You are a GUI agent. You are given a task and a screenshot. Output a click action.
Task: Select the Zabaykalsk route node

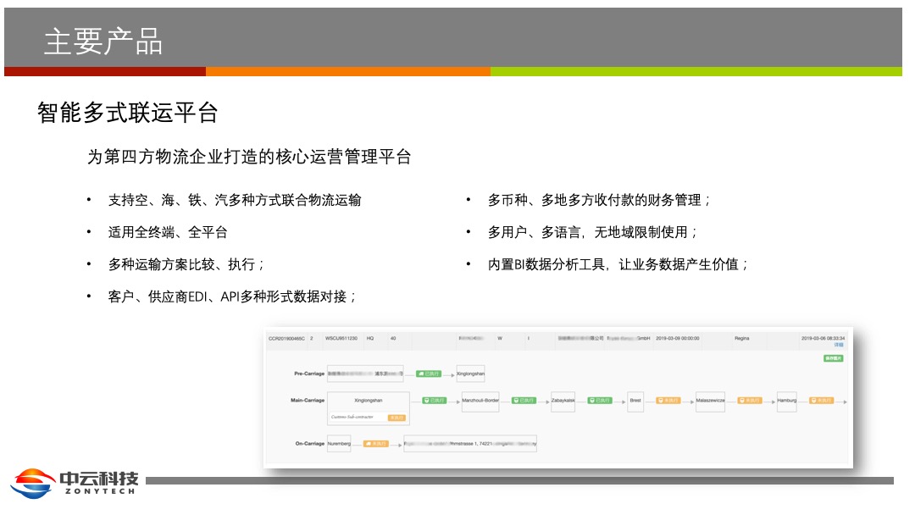[563, 401]
